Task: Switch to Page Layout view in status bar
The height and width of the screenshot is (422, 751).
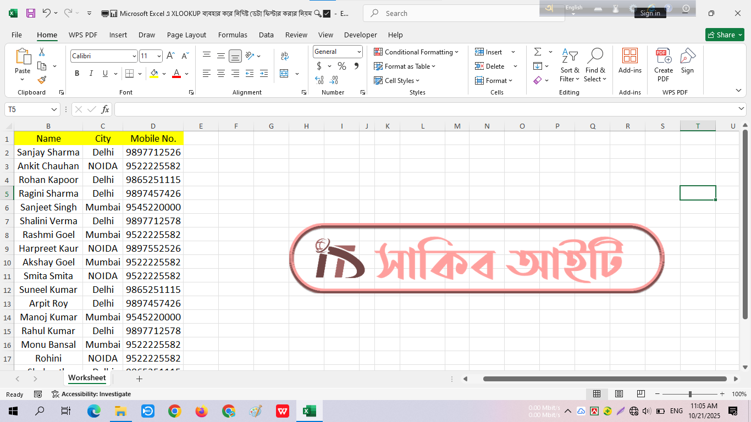Action: pos(619,394)
